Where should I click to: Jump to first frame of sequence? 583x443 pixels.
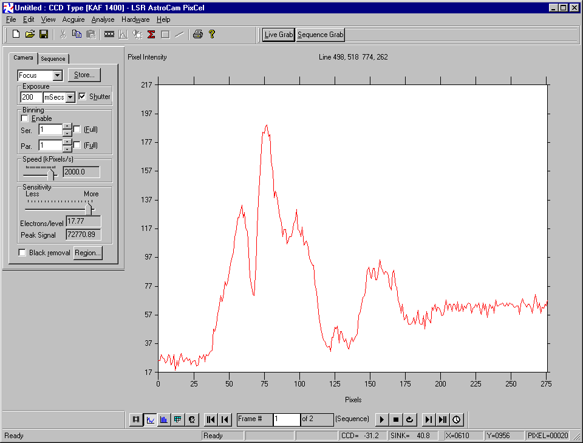(211, 419)
